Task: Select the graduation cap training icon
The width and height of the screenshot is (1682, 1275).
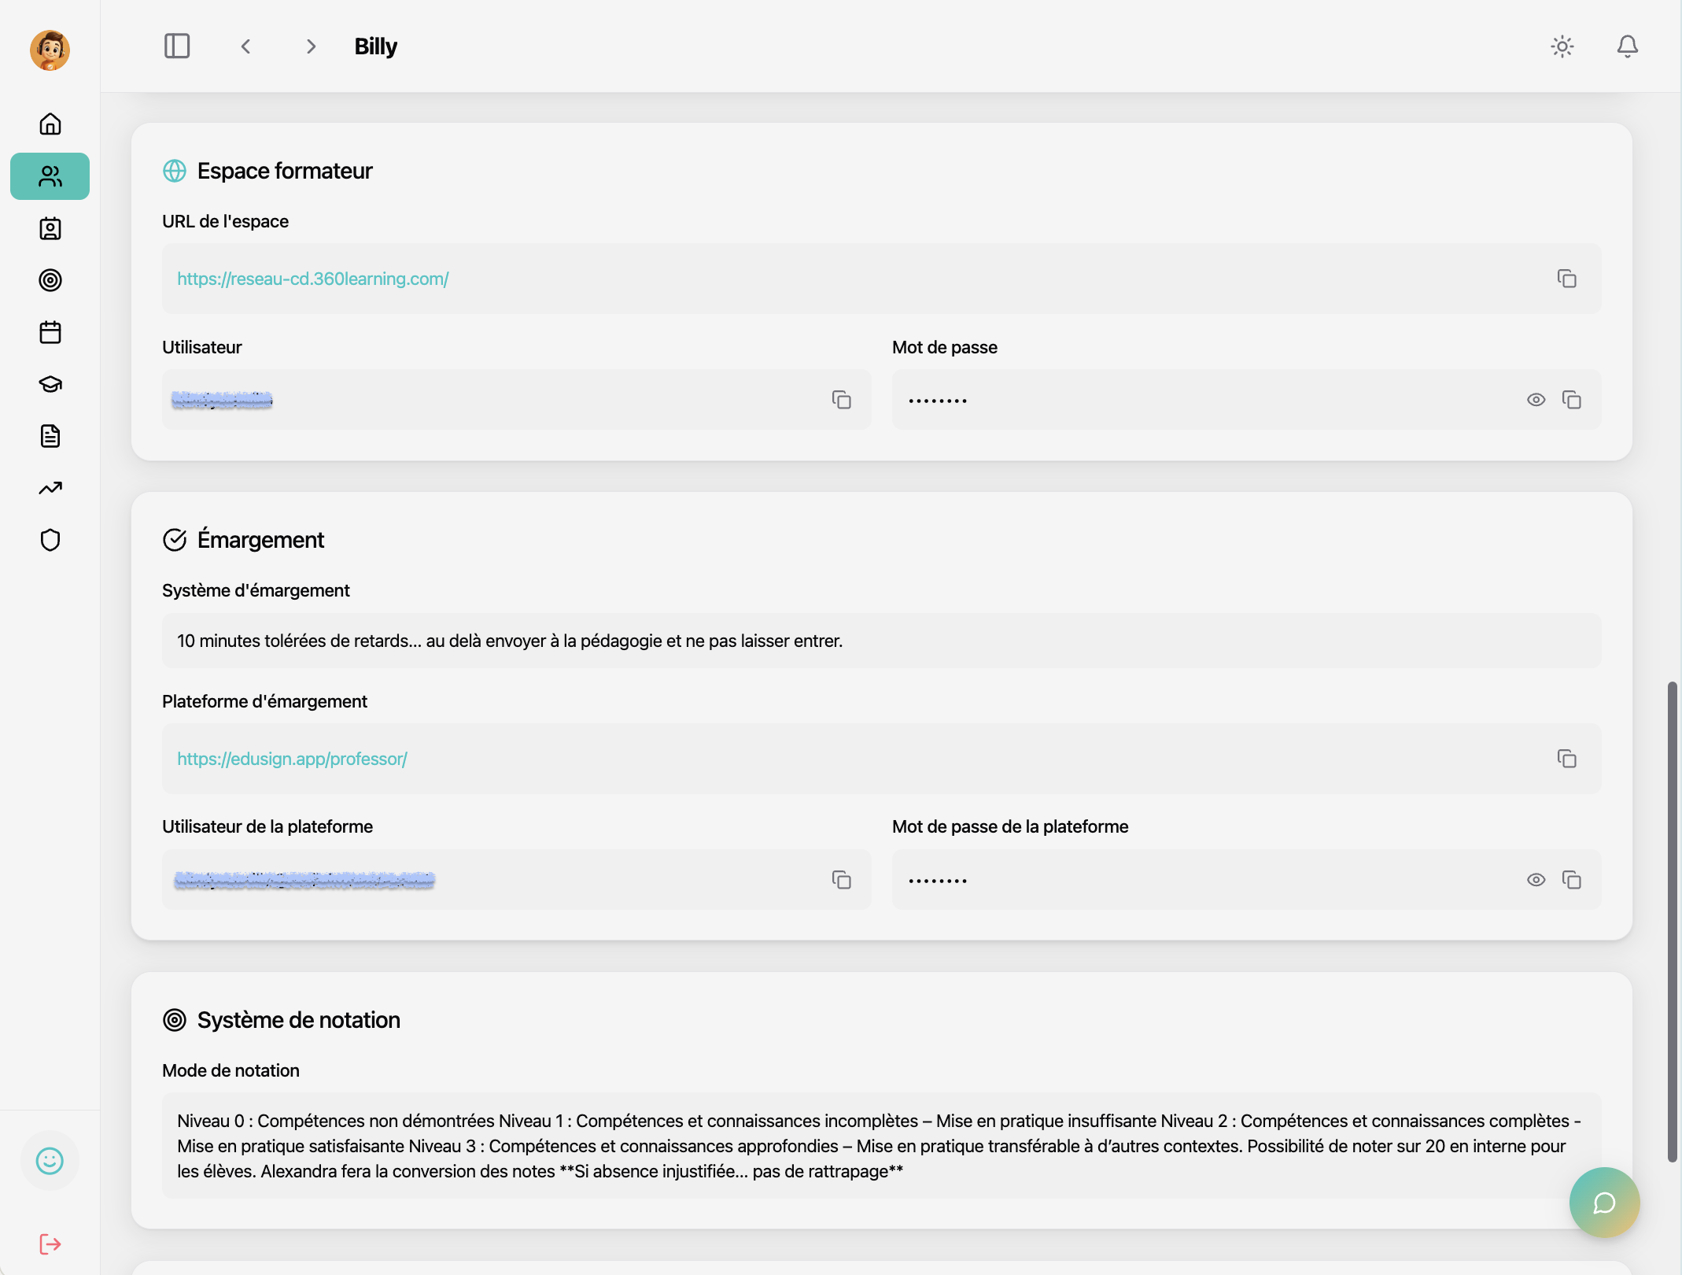Action: tap(50, 384)
